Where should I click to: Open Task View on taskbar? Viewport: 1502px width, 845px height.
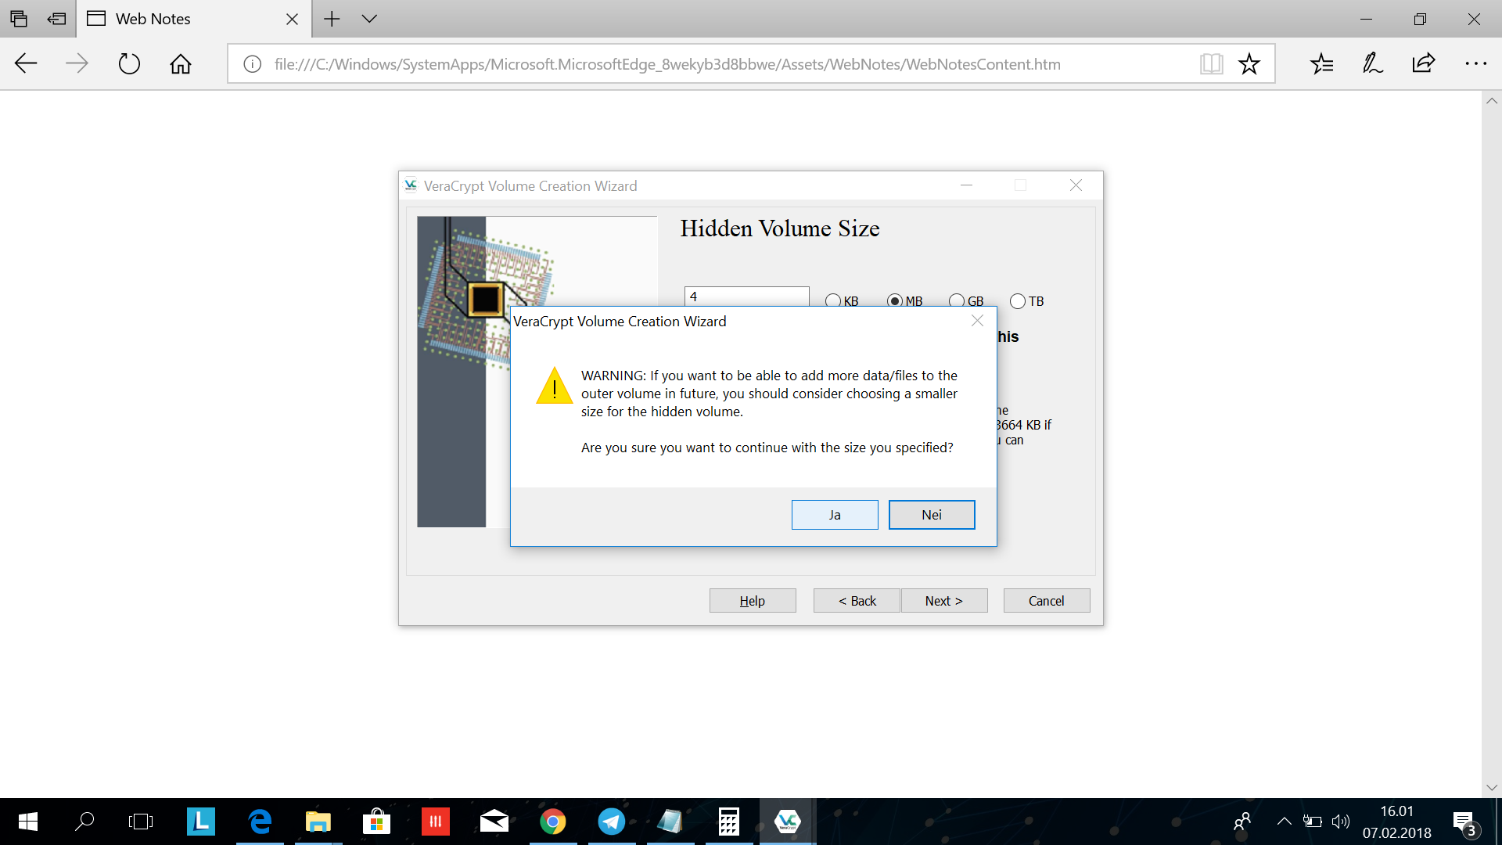click(x=141, y=822)
